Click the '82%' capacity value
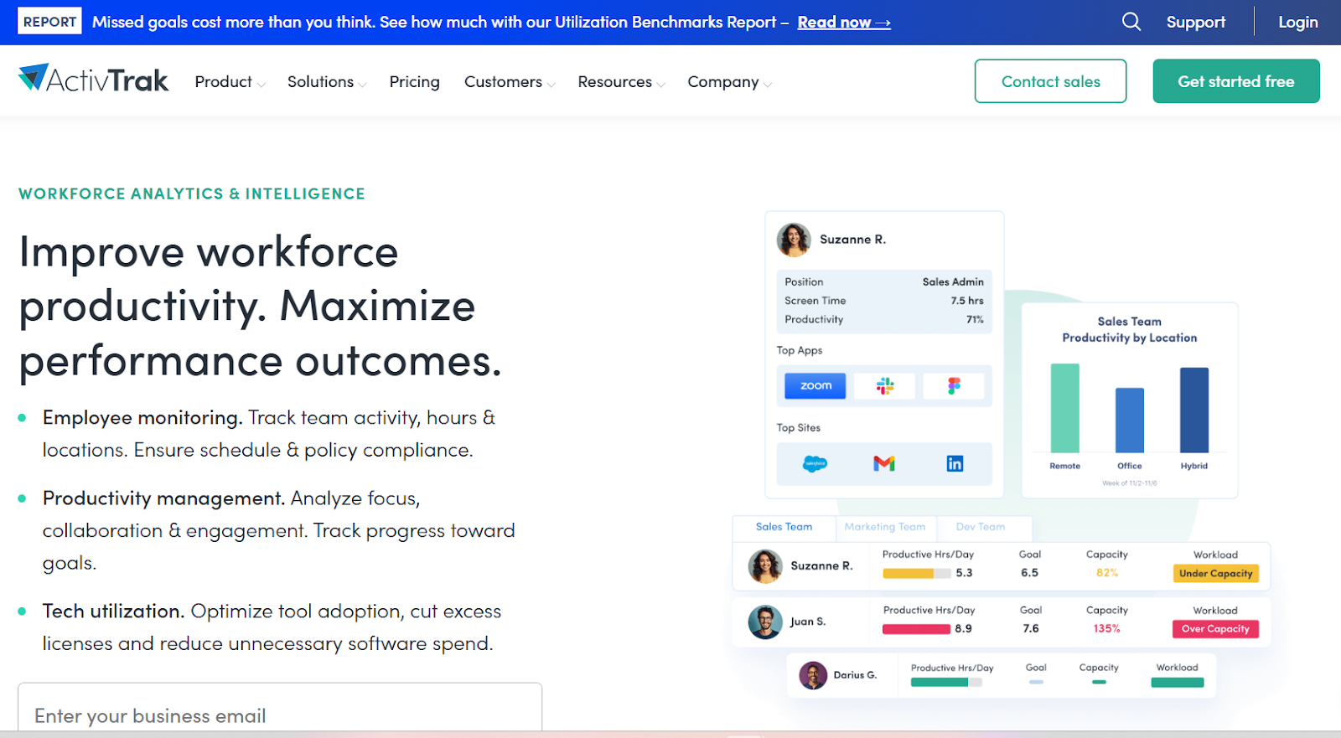 coord(1107,573)
